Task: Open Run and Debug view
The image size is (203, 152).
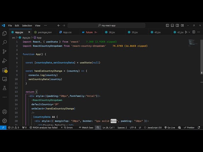Action: point(4,60)
